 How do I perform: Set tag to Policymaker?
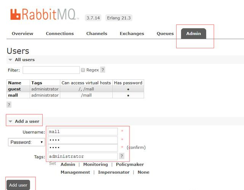tap(130, 165)
